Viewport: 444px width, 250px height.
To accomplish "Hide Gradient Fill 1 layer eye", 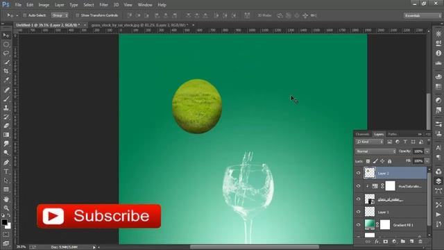I will [358, 225].
